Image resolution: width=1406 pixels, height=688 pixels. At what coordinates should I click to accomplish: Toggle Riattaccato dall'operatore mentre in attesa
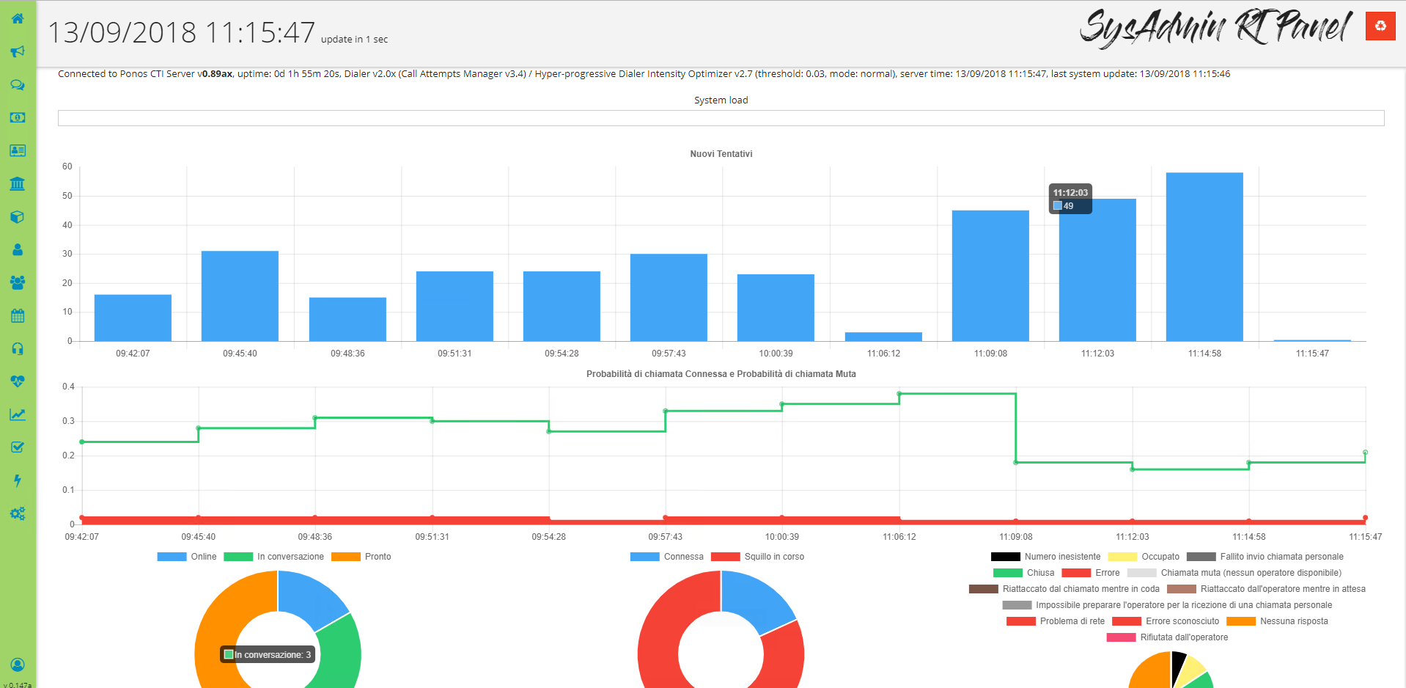[x=1266, y=589]
